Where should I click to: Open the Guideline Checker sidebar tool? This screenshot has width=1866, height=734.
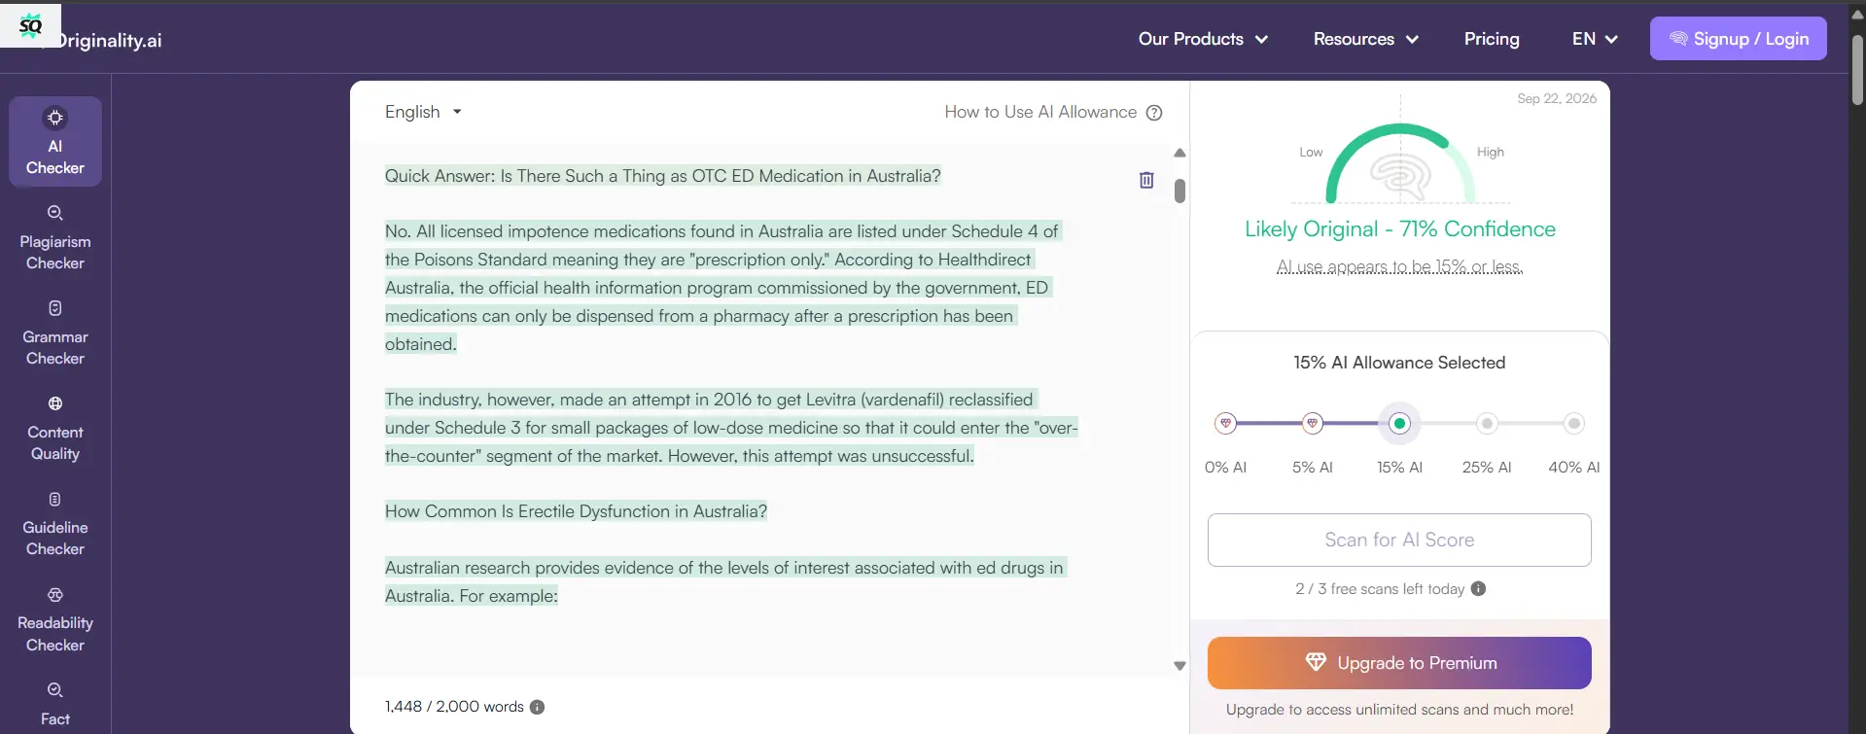coord(55,524)
